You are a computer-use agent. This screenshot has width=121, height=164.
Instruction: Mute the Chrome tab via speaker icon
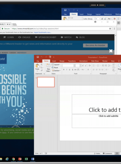pos(8,24)
